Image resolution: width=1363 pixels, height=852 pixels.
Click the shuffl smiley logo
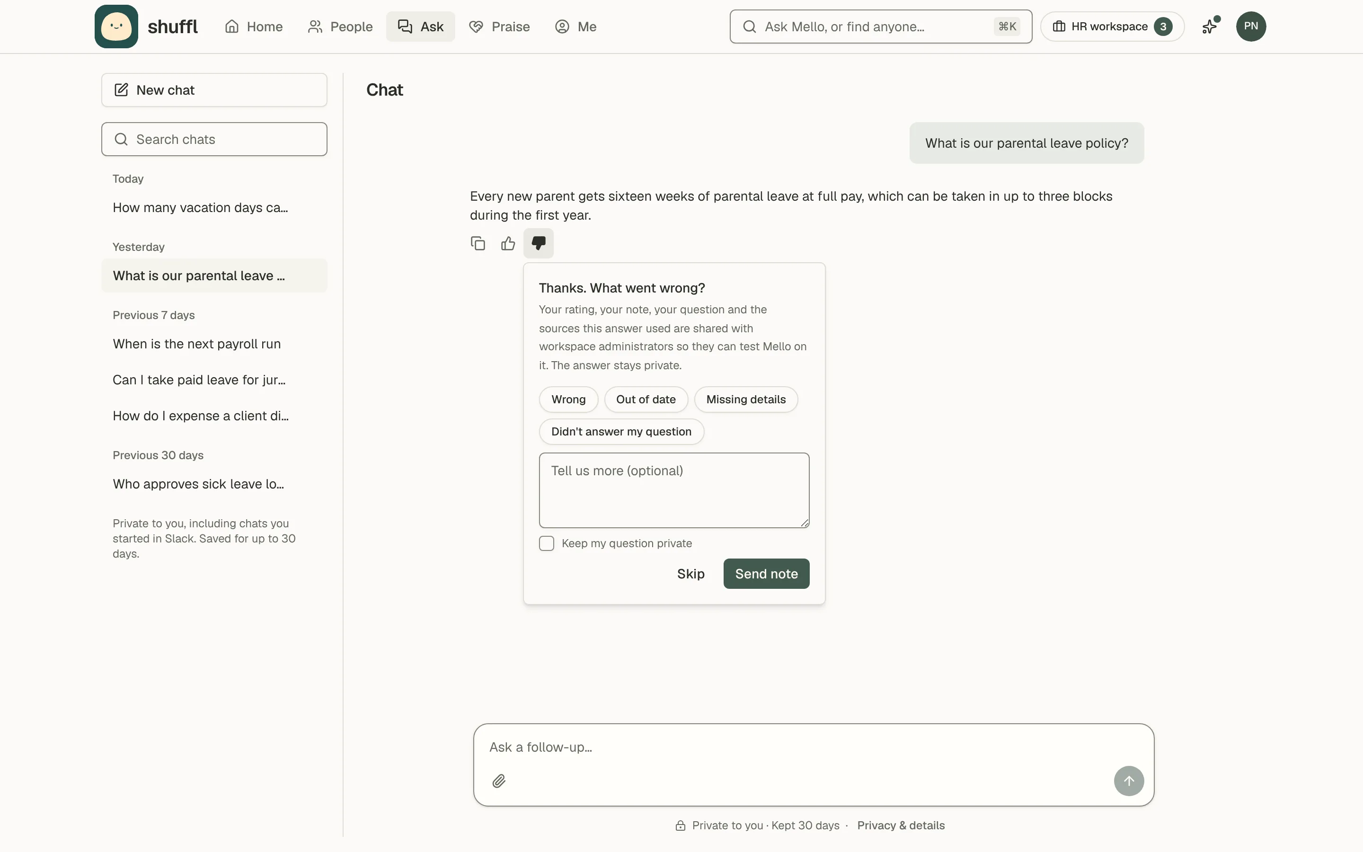coord(116,27)
